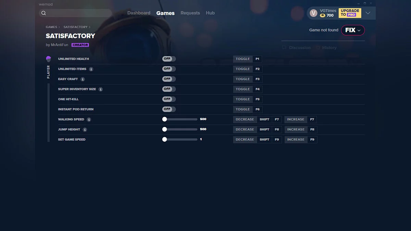
Task: Click the purple Player category icon
Action: point(49,59)
